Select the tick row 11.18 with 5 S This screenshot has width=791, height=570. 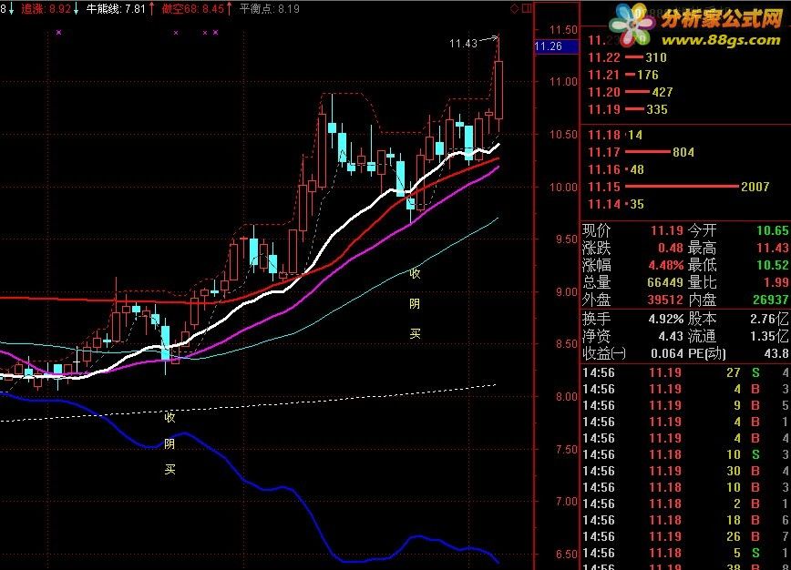click(x=685, y=554)
